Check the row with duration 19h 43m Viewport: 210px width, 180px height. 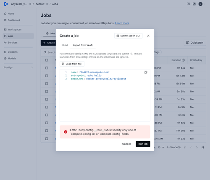[x=47, y=76]
